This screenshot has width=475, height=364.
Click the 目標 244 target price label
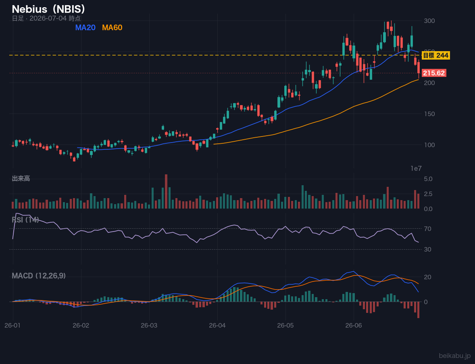coord(435,56)
